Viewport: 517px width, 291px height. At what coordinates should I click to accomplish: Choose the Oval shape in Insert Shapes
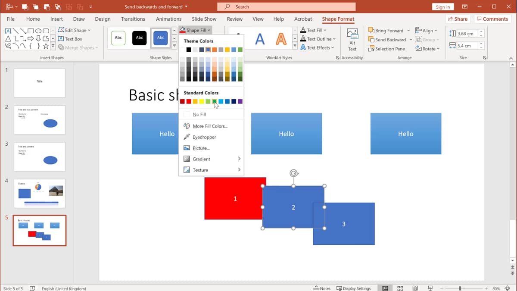point(38,31)
